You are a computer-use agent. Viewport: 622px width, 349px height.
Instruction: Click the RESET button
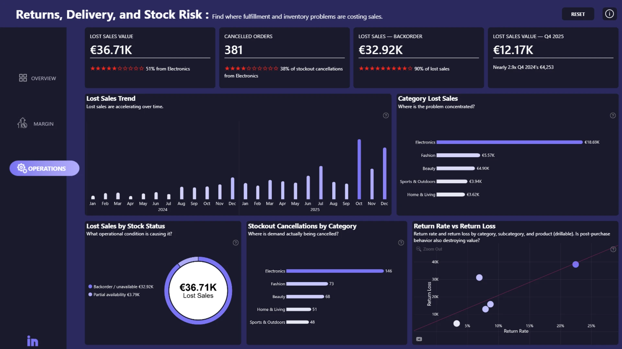tap(578, 14)
